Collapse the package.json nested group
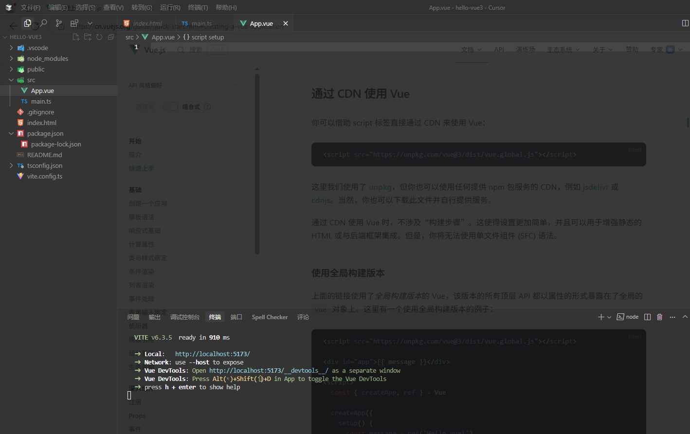690x434 pixels. [x=11, y=133]
